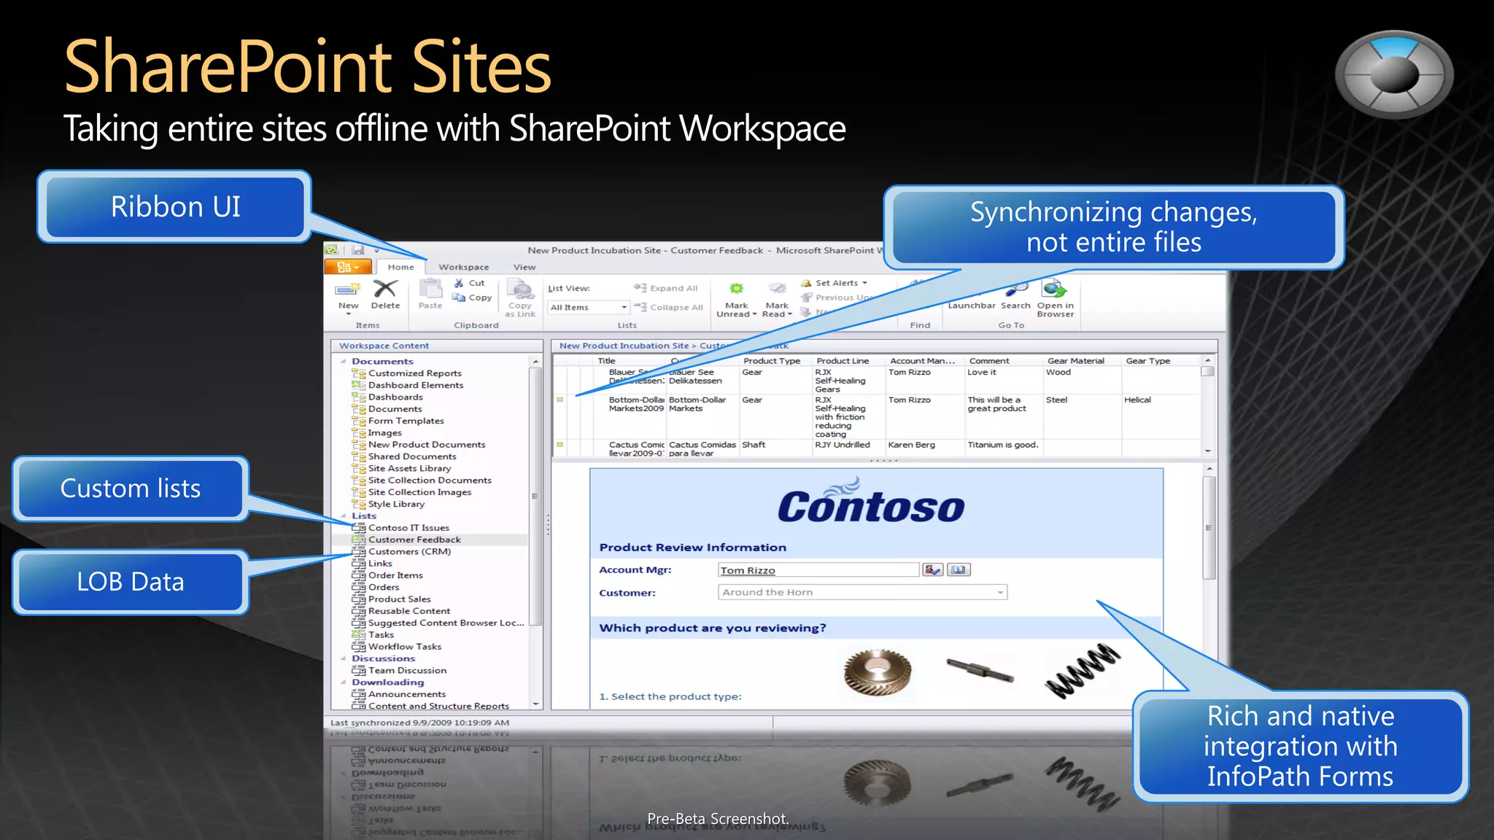Open the Shared Documents library
1494x840 pixels.
[412, 456]
